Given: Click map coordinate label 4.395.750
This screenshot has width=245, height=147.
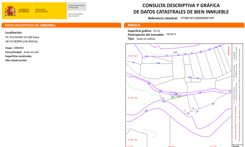Looking at the screenshot, I should [133, 98].
